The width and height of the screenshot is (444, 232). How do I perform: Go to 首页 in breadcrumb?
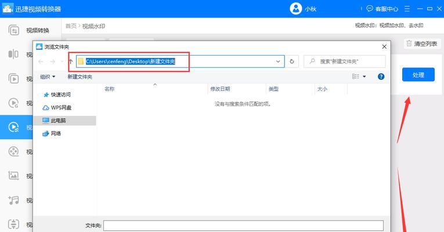tap(71, 26)
